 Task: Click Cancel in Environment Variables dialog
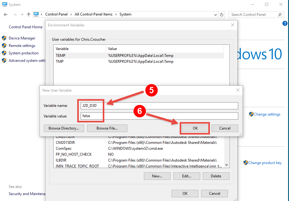[x=215, y=194]
